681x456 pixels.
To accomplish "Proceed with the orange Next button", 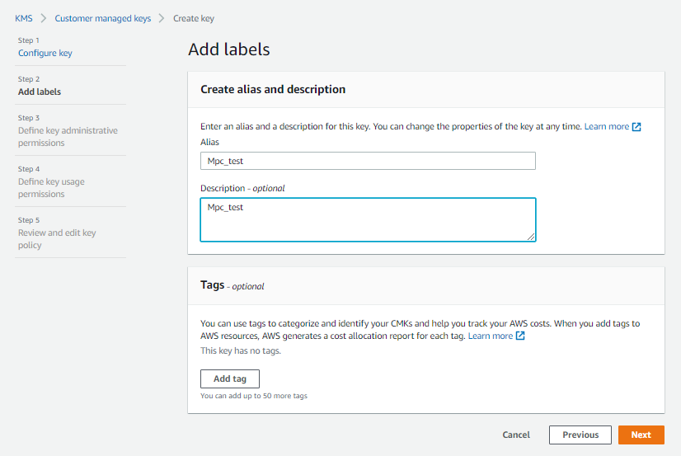I will 641,435.
